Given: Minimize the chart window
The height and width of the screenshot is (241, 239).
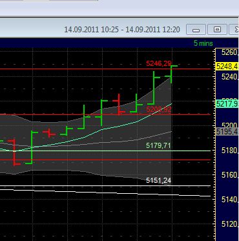Looking at the screenshot, I should pyautogui.click(x=196, y=29).
